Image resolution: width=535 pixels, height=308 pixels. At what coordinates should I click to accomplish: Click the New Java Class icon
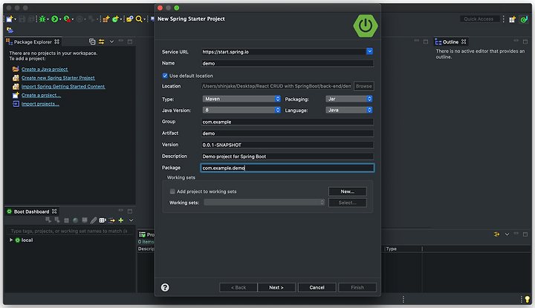[115, 19]
